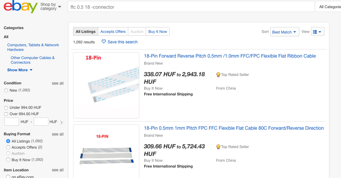The image size is (341, 178).
Task: Check the Over 994.00 HUF checkbox
Action: 6,114
